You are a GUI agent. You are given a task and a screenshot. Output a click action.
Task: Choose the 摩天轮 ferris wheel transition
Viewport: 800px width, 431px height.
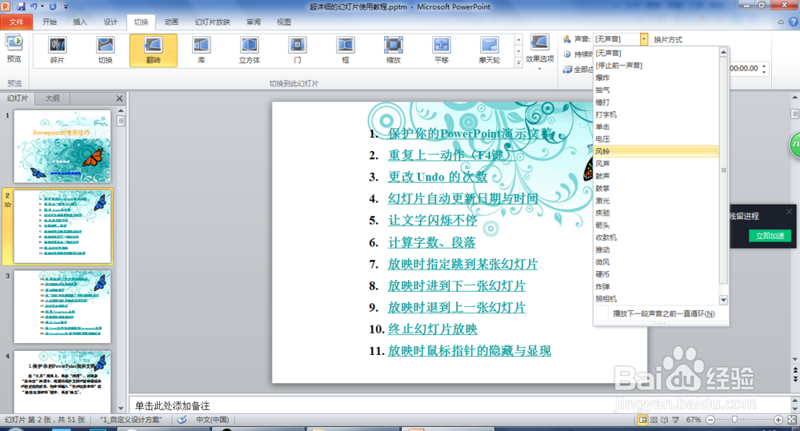tap(490, 50)
